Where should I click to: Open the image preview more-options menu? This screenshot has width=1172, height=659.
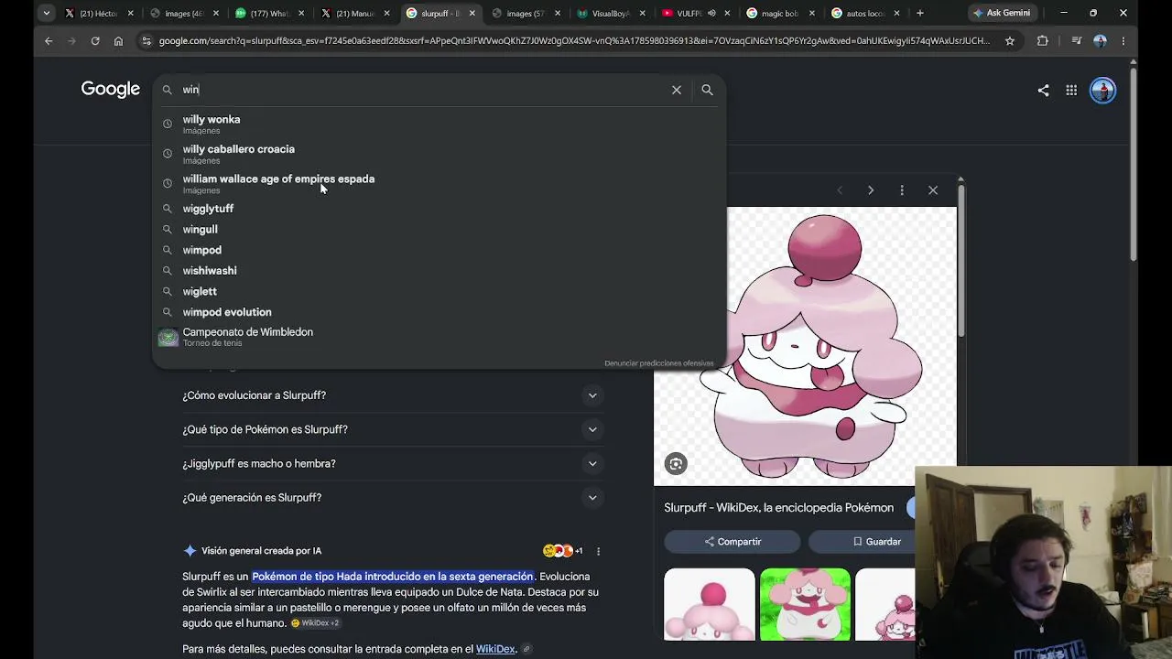coord(902,190)
